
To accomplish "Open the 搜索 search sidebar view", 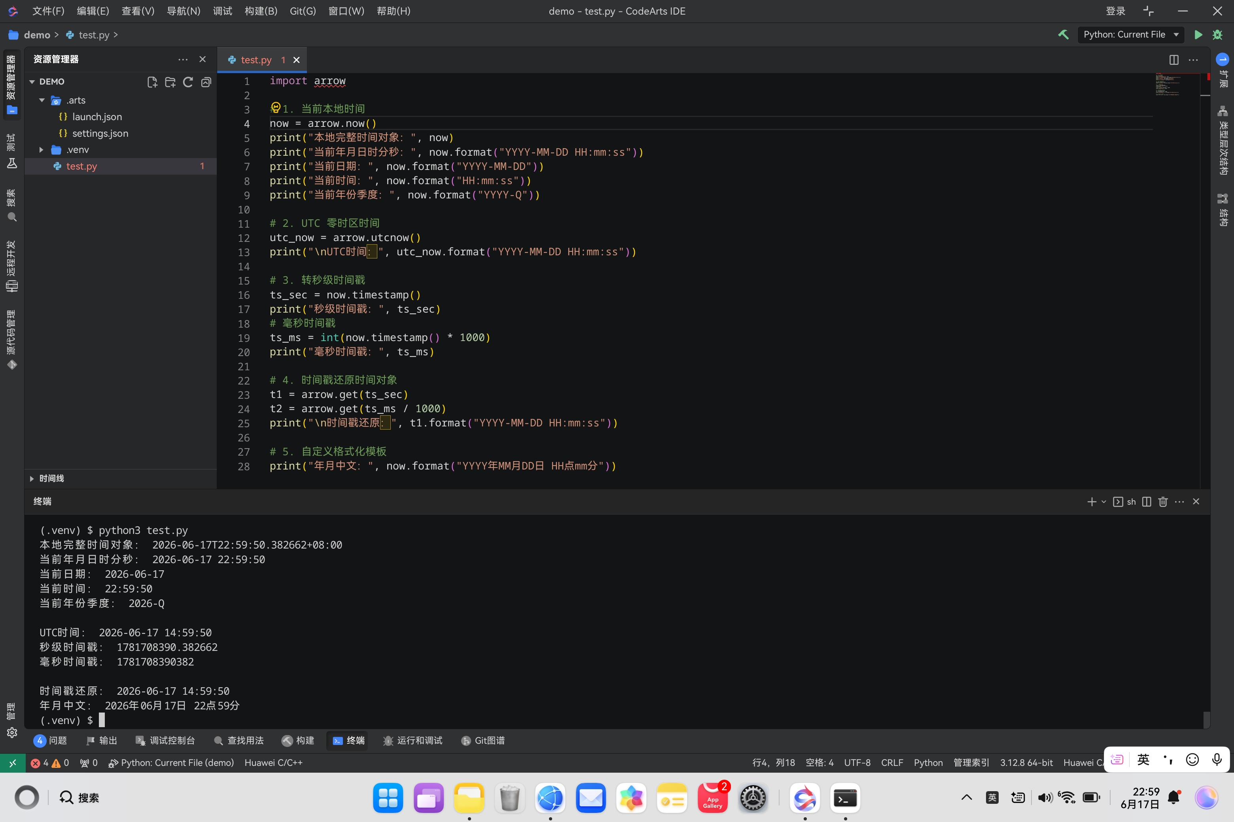I will [11, 205].
